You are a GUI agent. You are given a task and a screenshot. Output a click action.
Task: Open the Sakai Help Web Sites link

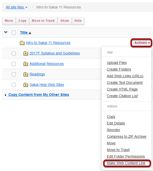click(x=47, y=85)
